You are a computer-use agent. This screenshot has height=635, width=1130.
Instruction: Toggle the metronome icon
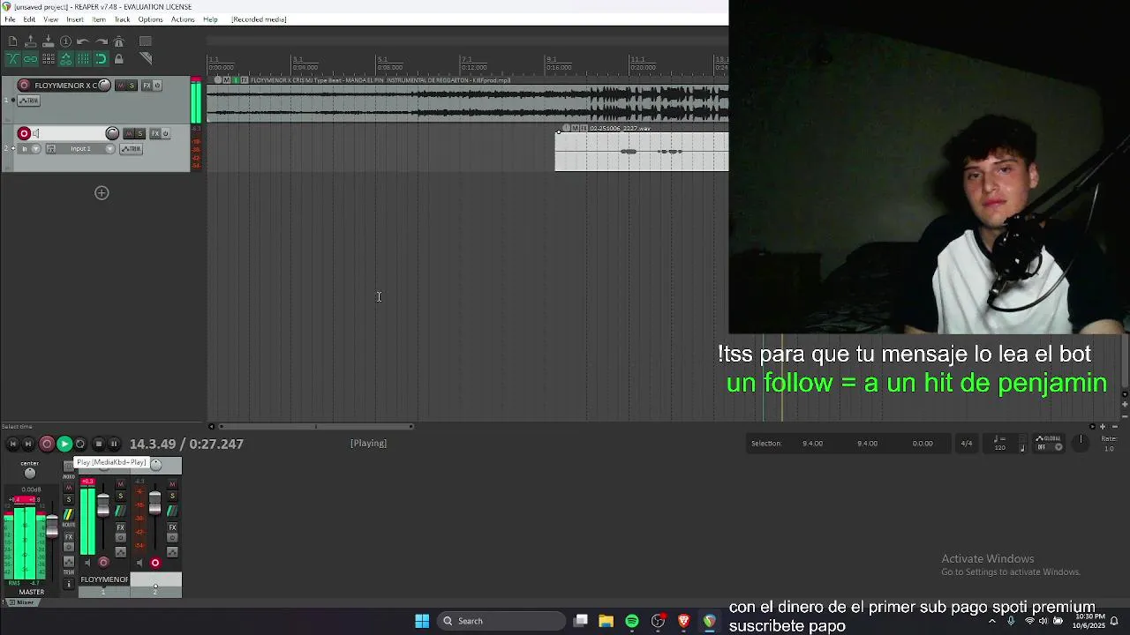pos(118,41)
